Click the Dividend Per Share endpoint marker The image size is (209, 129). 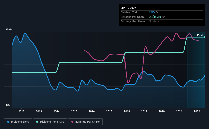coord(205,37)
